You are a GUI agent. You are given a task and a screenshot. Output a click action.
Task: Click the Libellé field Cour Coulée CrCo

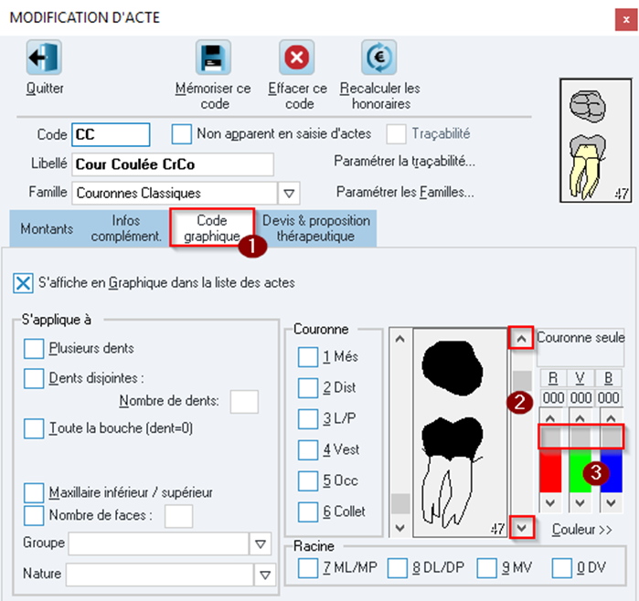pyautogui.click(x=173, y=164)
